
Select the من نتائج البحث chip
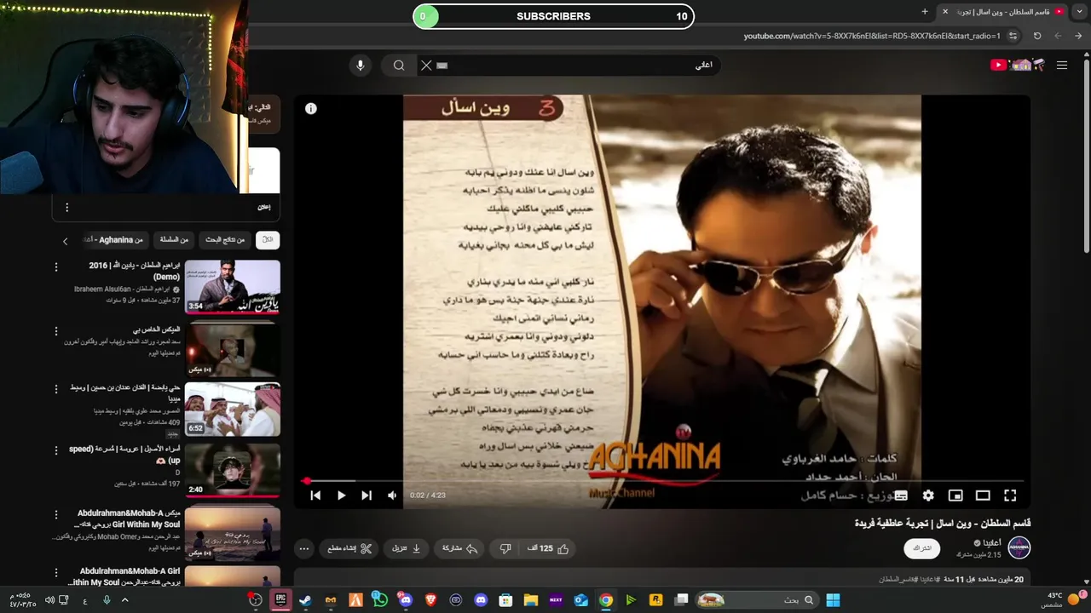click(225, 240)
